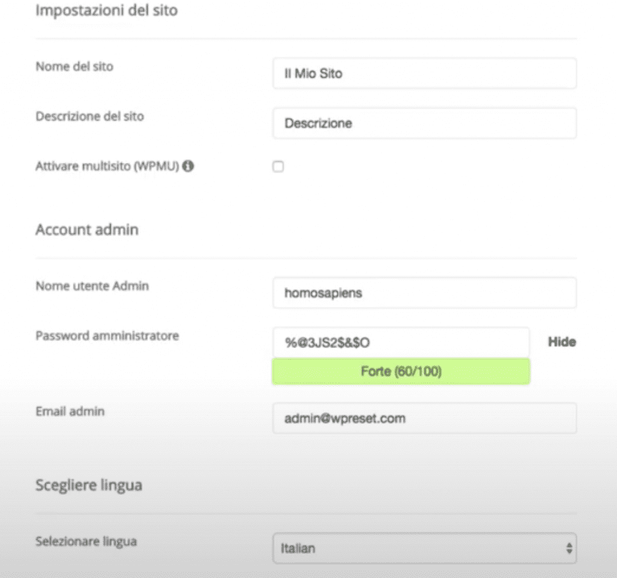This screenshot has height=578, width=617.
Task: Click the language dropdown arrows
Action: [569, 548]
